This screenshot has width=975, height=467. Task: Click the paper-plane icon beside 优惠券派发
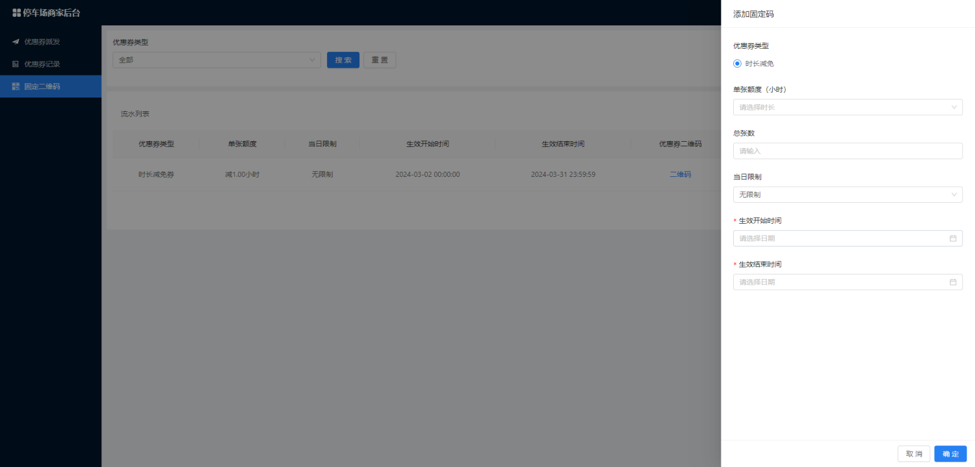point(16,42)
